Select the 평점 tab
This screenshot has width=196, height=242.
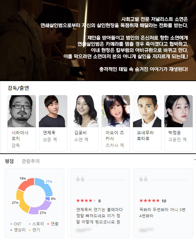[9, 161]
